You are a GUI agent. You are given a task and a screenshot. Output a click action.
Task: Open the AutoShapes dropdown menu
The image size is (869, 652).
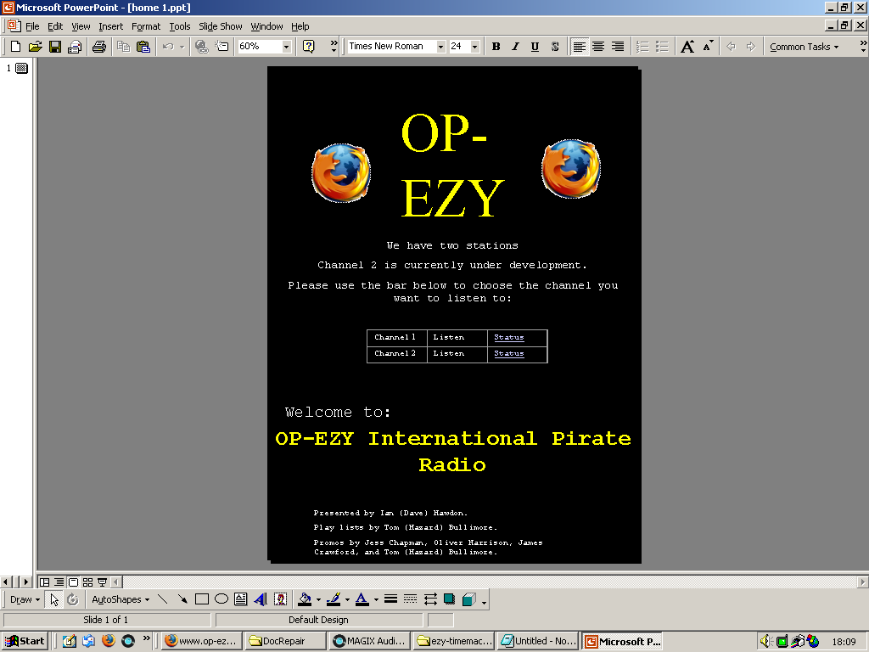click(121, 599)
